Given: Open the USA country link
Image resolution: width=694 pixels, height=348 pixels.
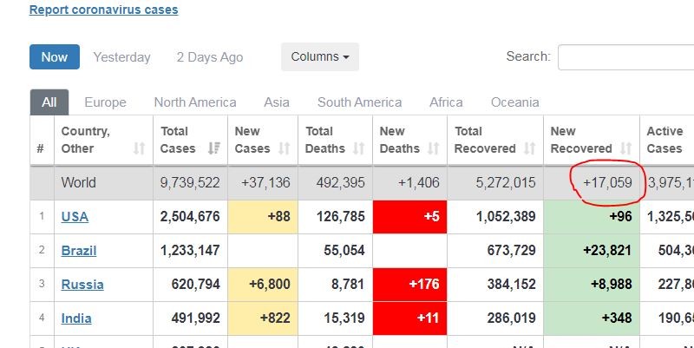Looking at the screenshot, I should pos(75,217).
